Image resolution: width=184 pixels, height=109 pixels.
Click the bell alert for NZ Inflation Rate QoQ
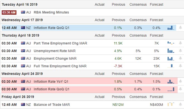[x=180, y=28]
